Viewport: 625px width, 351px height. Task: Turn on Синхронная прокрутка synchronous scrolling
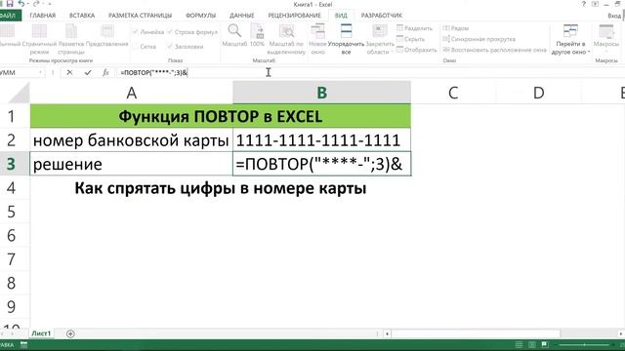click(479, 39)
